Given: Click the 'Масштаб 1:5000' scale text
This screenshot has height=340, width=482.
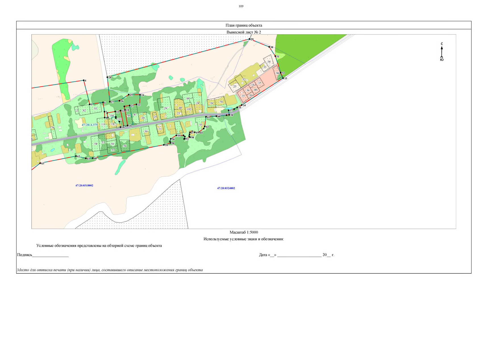Looking at the screenshot, I should pos(244,232).
